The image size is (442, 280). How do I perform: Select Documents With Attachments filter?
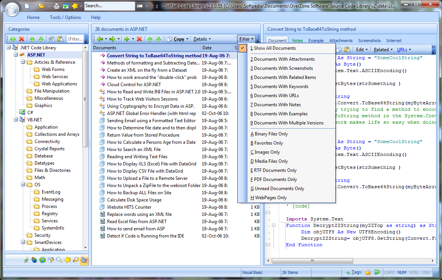pos(287,59)
